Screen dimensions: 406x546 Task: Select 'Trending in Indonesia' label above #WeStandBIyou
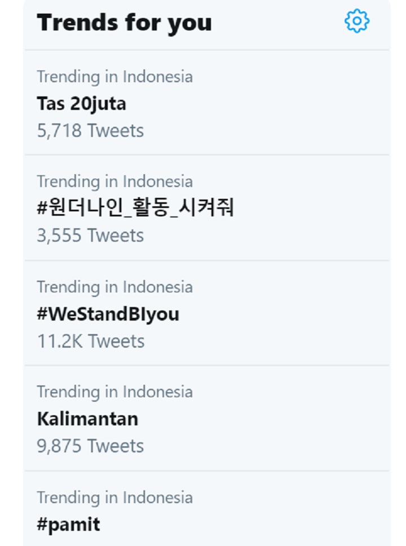point(114,287)
